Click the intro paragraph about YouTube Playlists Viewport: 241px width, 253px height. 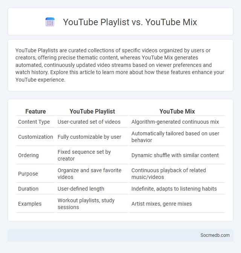120,65
